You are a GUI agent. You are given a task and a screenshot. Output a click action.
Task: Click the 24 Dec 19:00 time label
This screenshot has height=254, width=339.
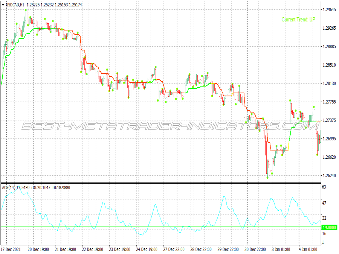[x=147, y=249]
